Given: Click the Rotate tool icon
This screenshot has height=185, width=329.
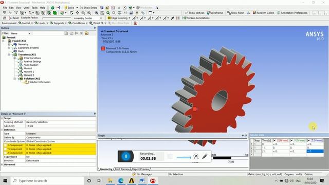Looking at the screenshot, I should [71, 13].
